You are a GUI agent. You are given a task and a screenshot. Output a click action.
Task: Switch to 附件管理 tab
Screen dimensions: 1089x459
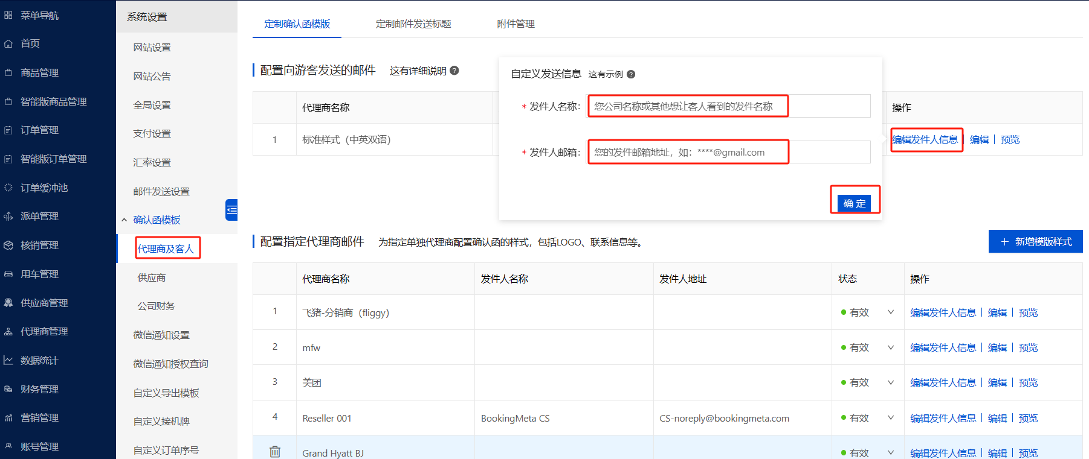tap(515, 24)
